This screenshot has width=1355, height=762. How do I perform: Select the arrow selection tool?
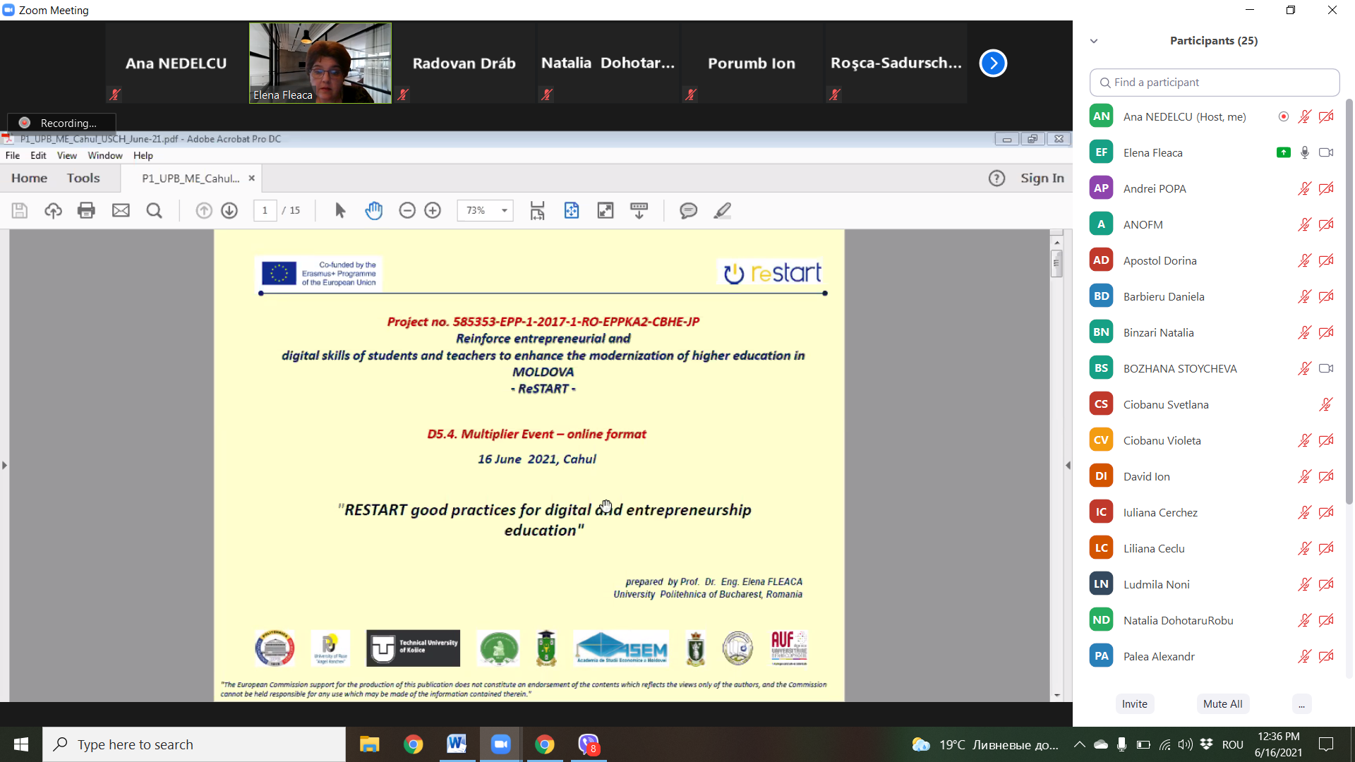(x=340, y=210)
